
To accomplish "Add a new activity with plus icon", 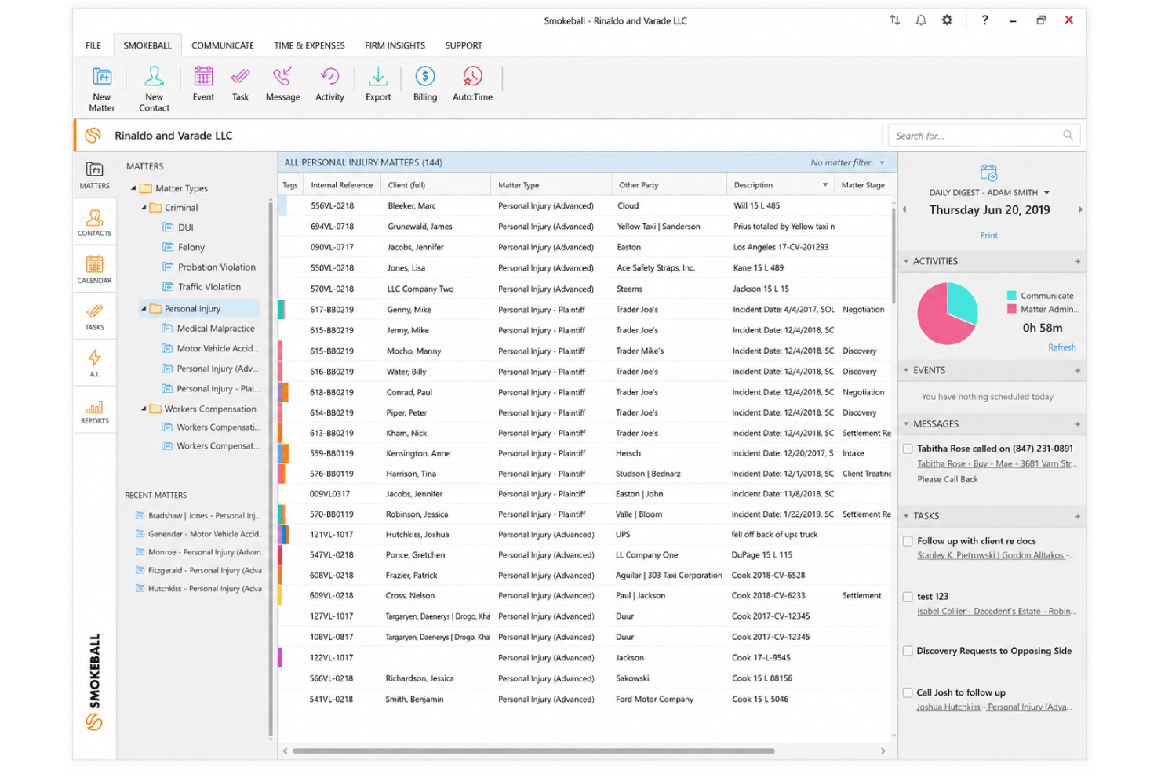I will click(x=1077, y=261).
